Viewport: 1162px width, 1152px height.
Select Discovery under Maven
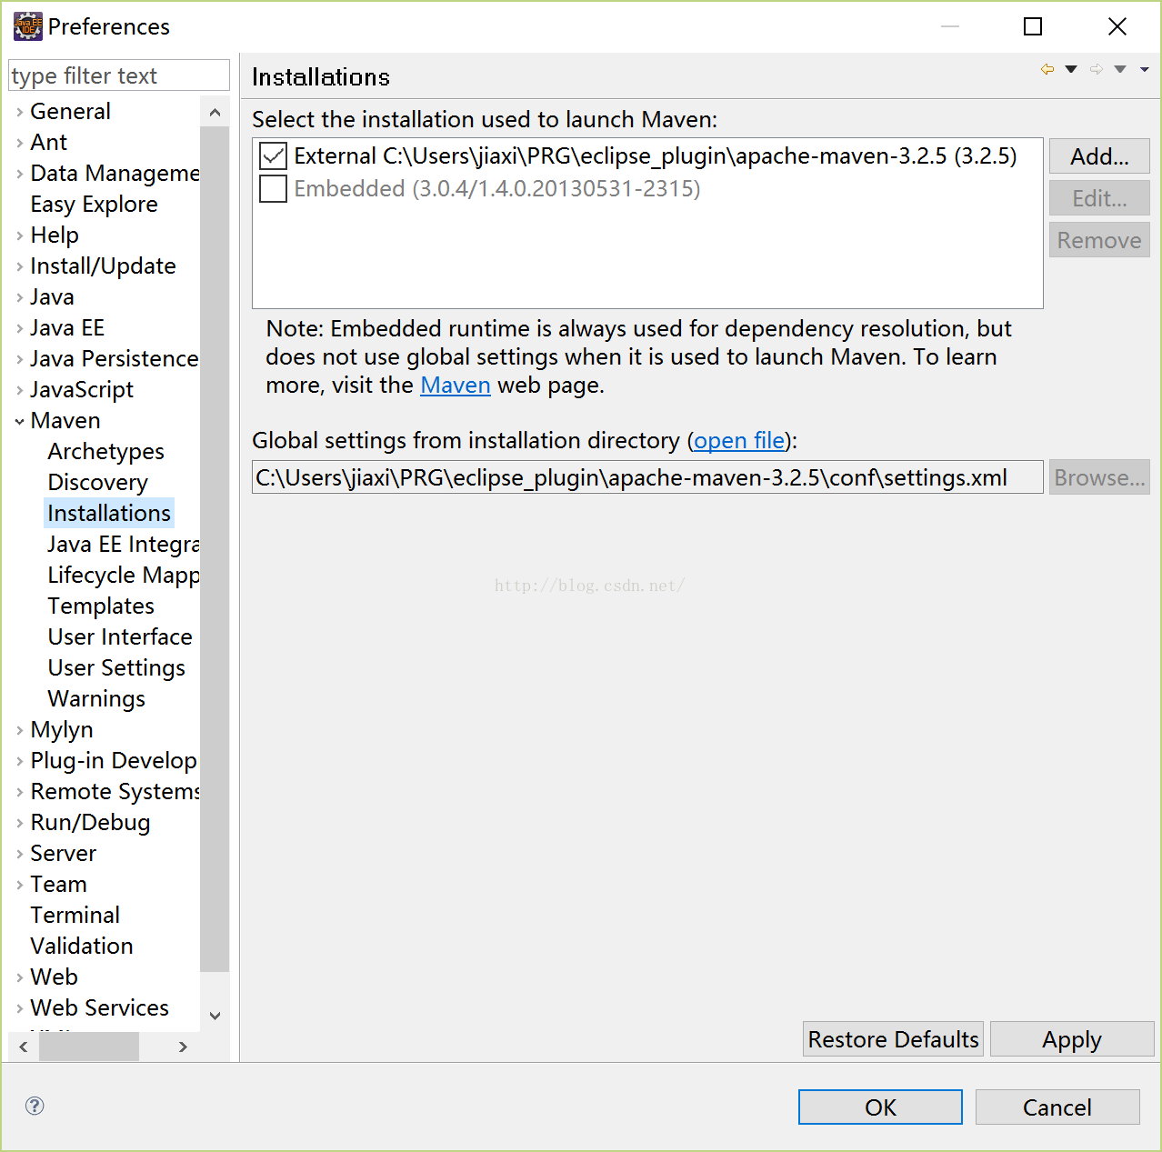tap(97, 482)
